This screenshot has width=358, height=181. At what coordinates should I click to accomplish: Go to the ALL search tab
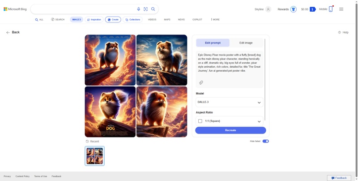pyautogui.click(x=39, y=20)
